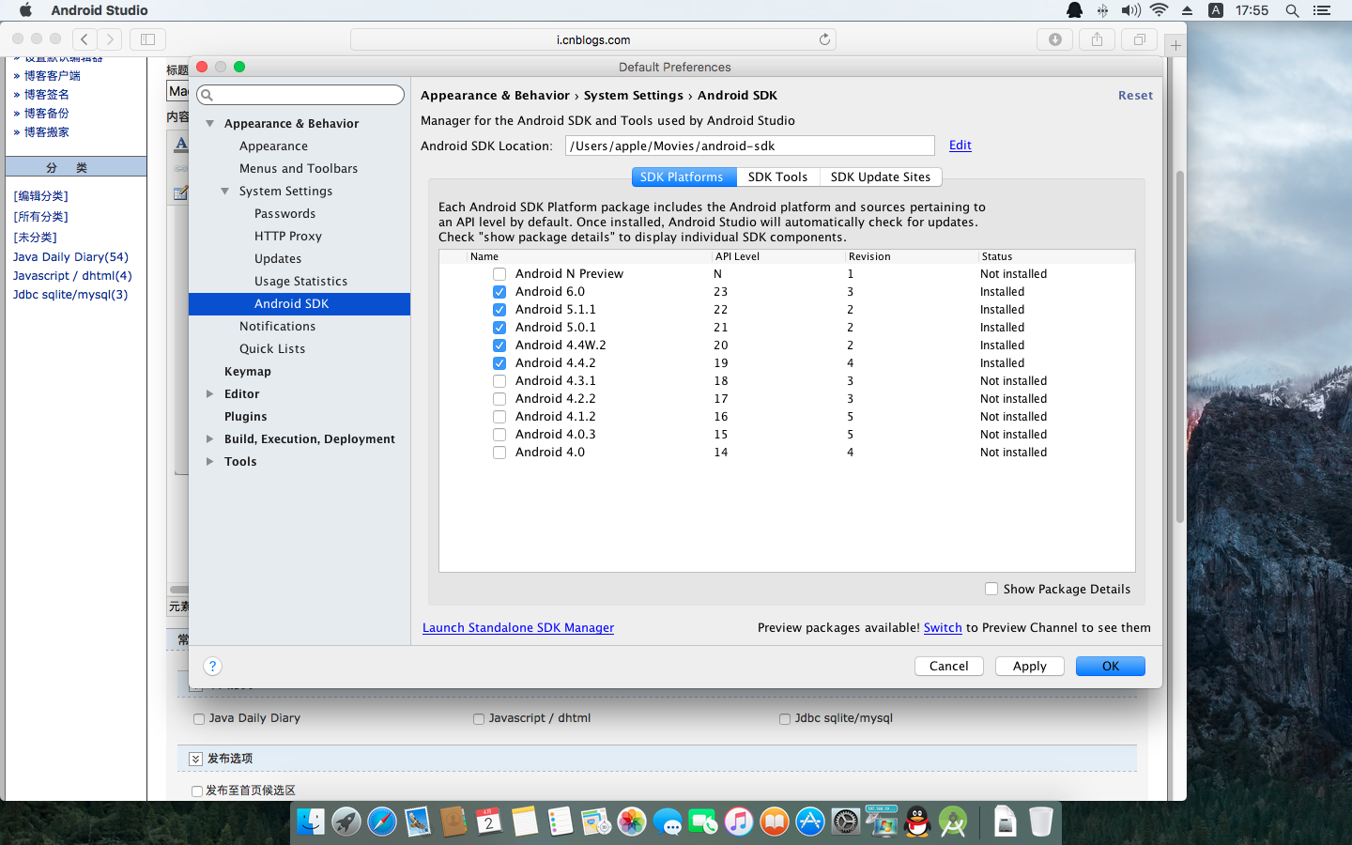Screen dimensions: 1352x845
Task: Click the Safari reload page icon
Action: 824,39
